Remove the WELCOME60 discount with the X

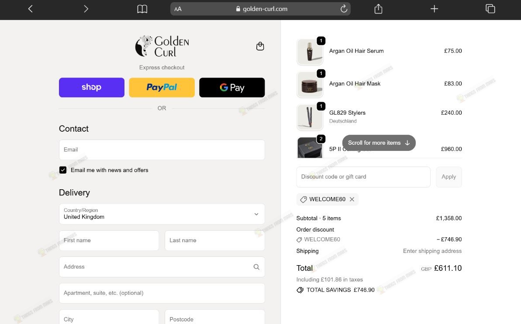352,199
